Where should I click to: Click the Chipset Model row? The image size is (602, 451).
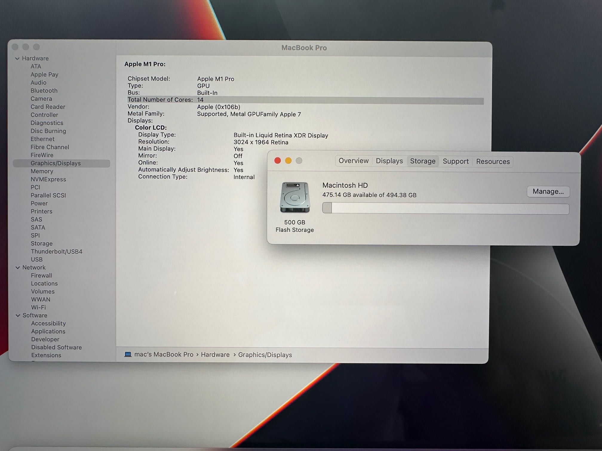point(181,79)
